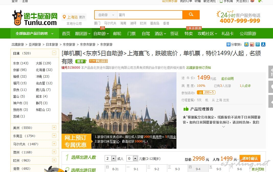Open the 跟团游 navigation menu
273x172 pixels.
tap(82, 34)
